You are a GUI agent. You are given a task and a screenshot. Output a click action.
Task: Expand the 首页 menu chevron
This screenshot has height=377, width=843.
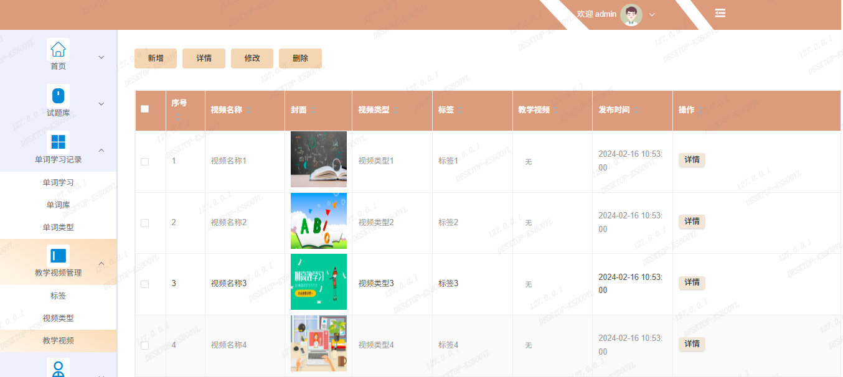coord(101,57)
